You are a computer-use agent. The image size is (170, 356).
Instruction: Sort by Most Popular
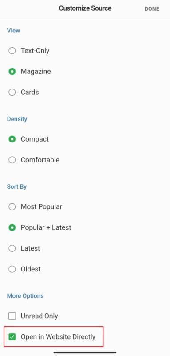(x=12, y=206)
